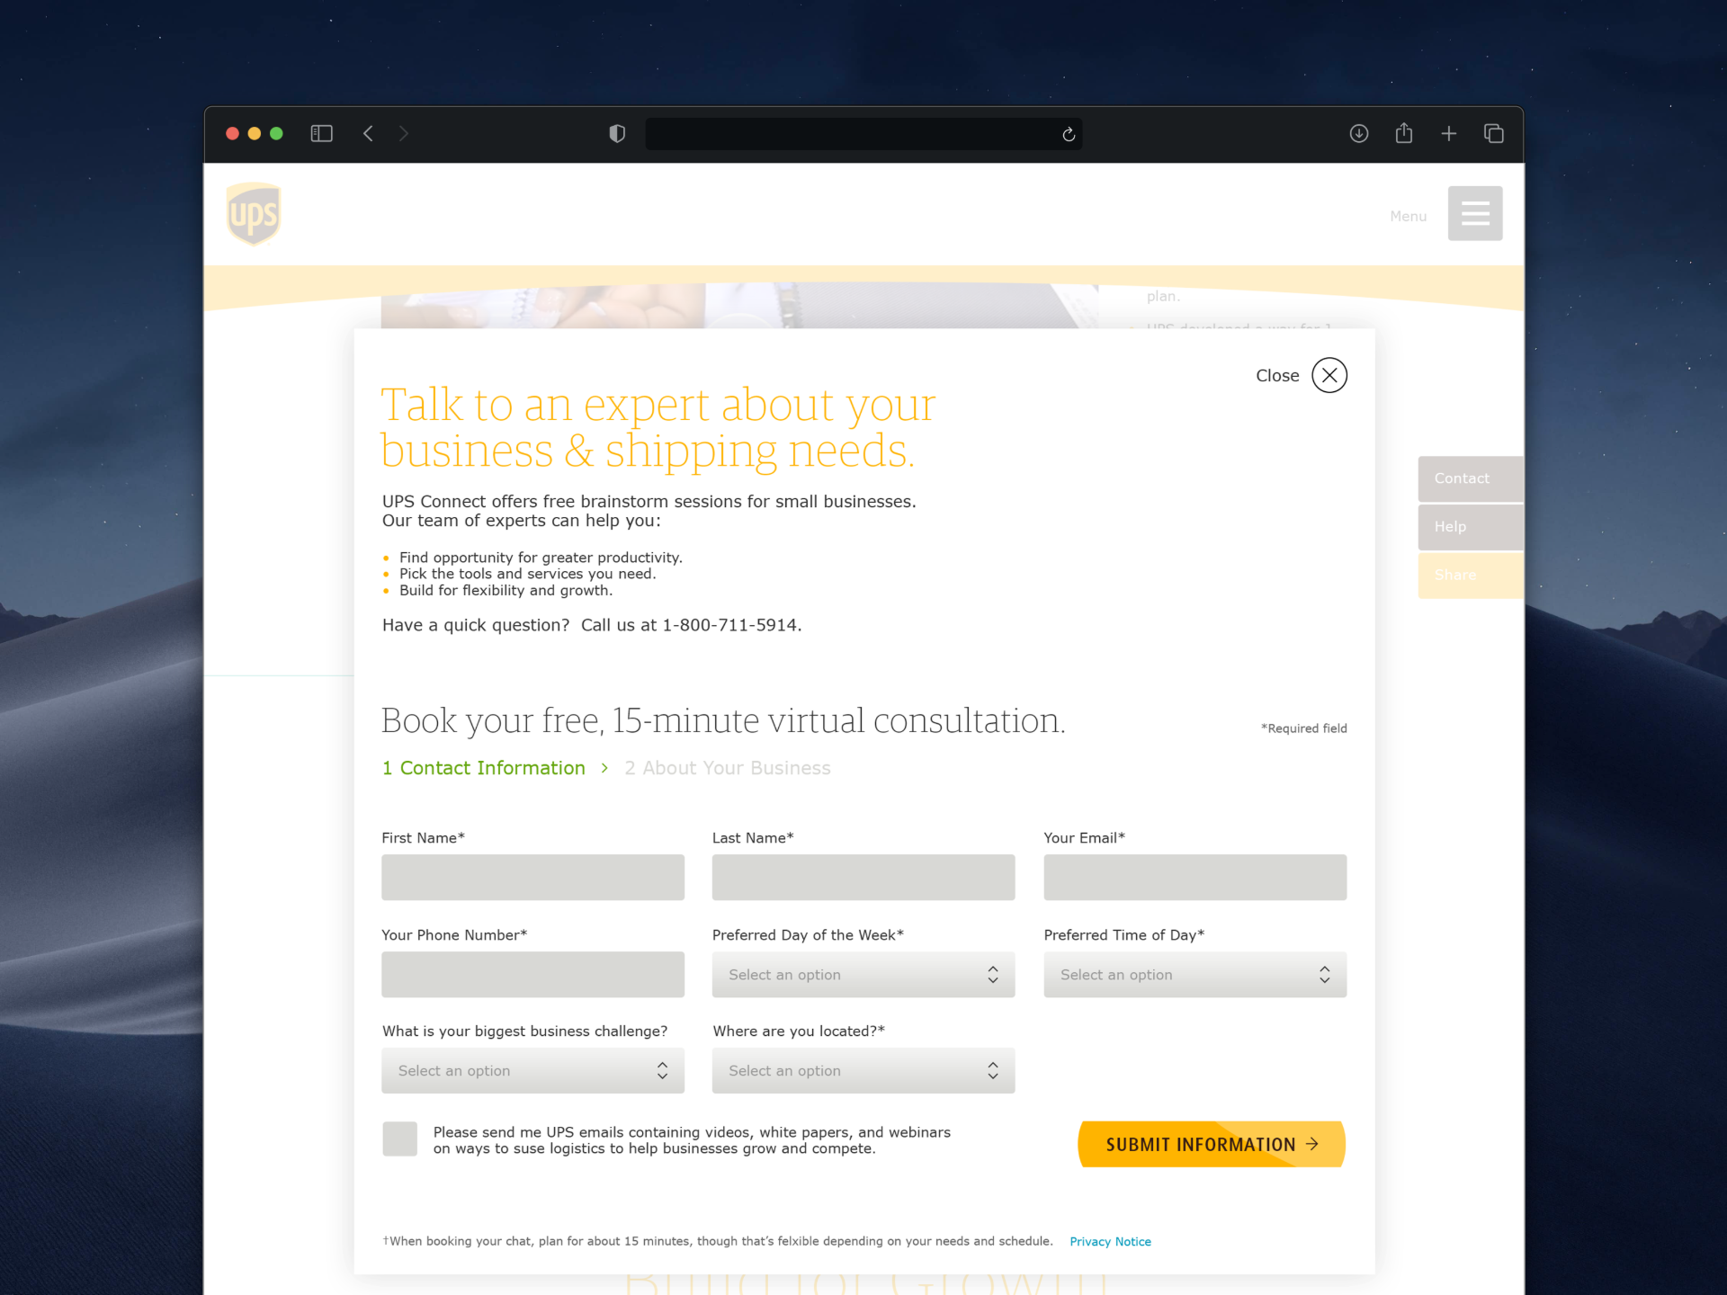This screenshot has height=1295, width=1727.
Task: Show the tab overview icon
Action: (1494, 134)
